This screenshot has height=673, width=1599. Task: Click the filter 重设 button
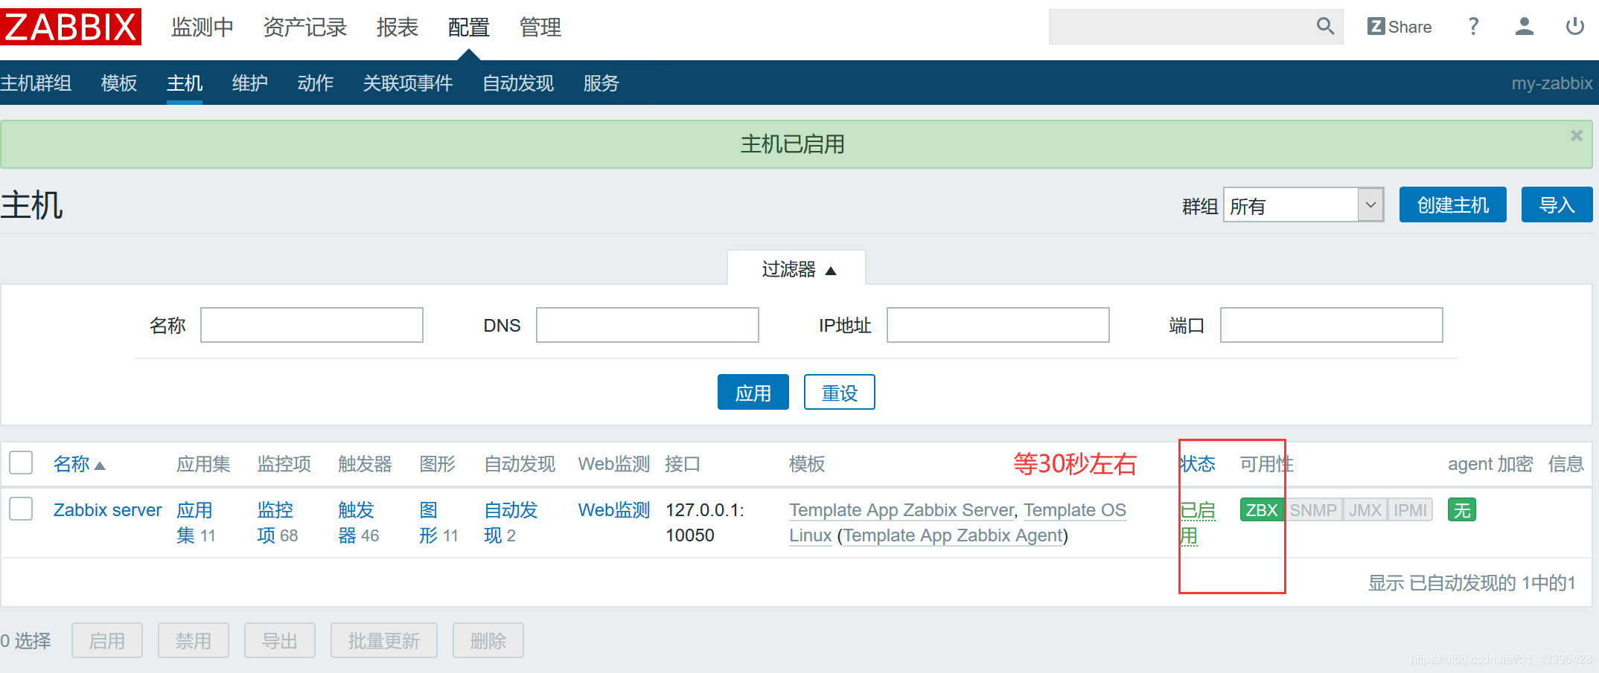pyautogui.click(x=839, y=392)
